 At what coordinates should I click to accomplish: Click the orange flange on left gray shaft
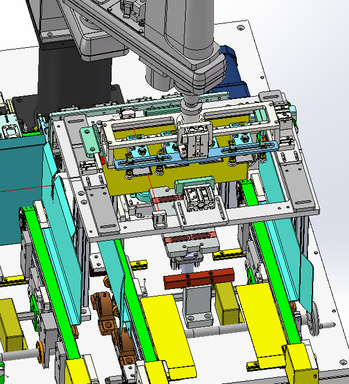tap(40, 352)
